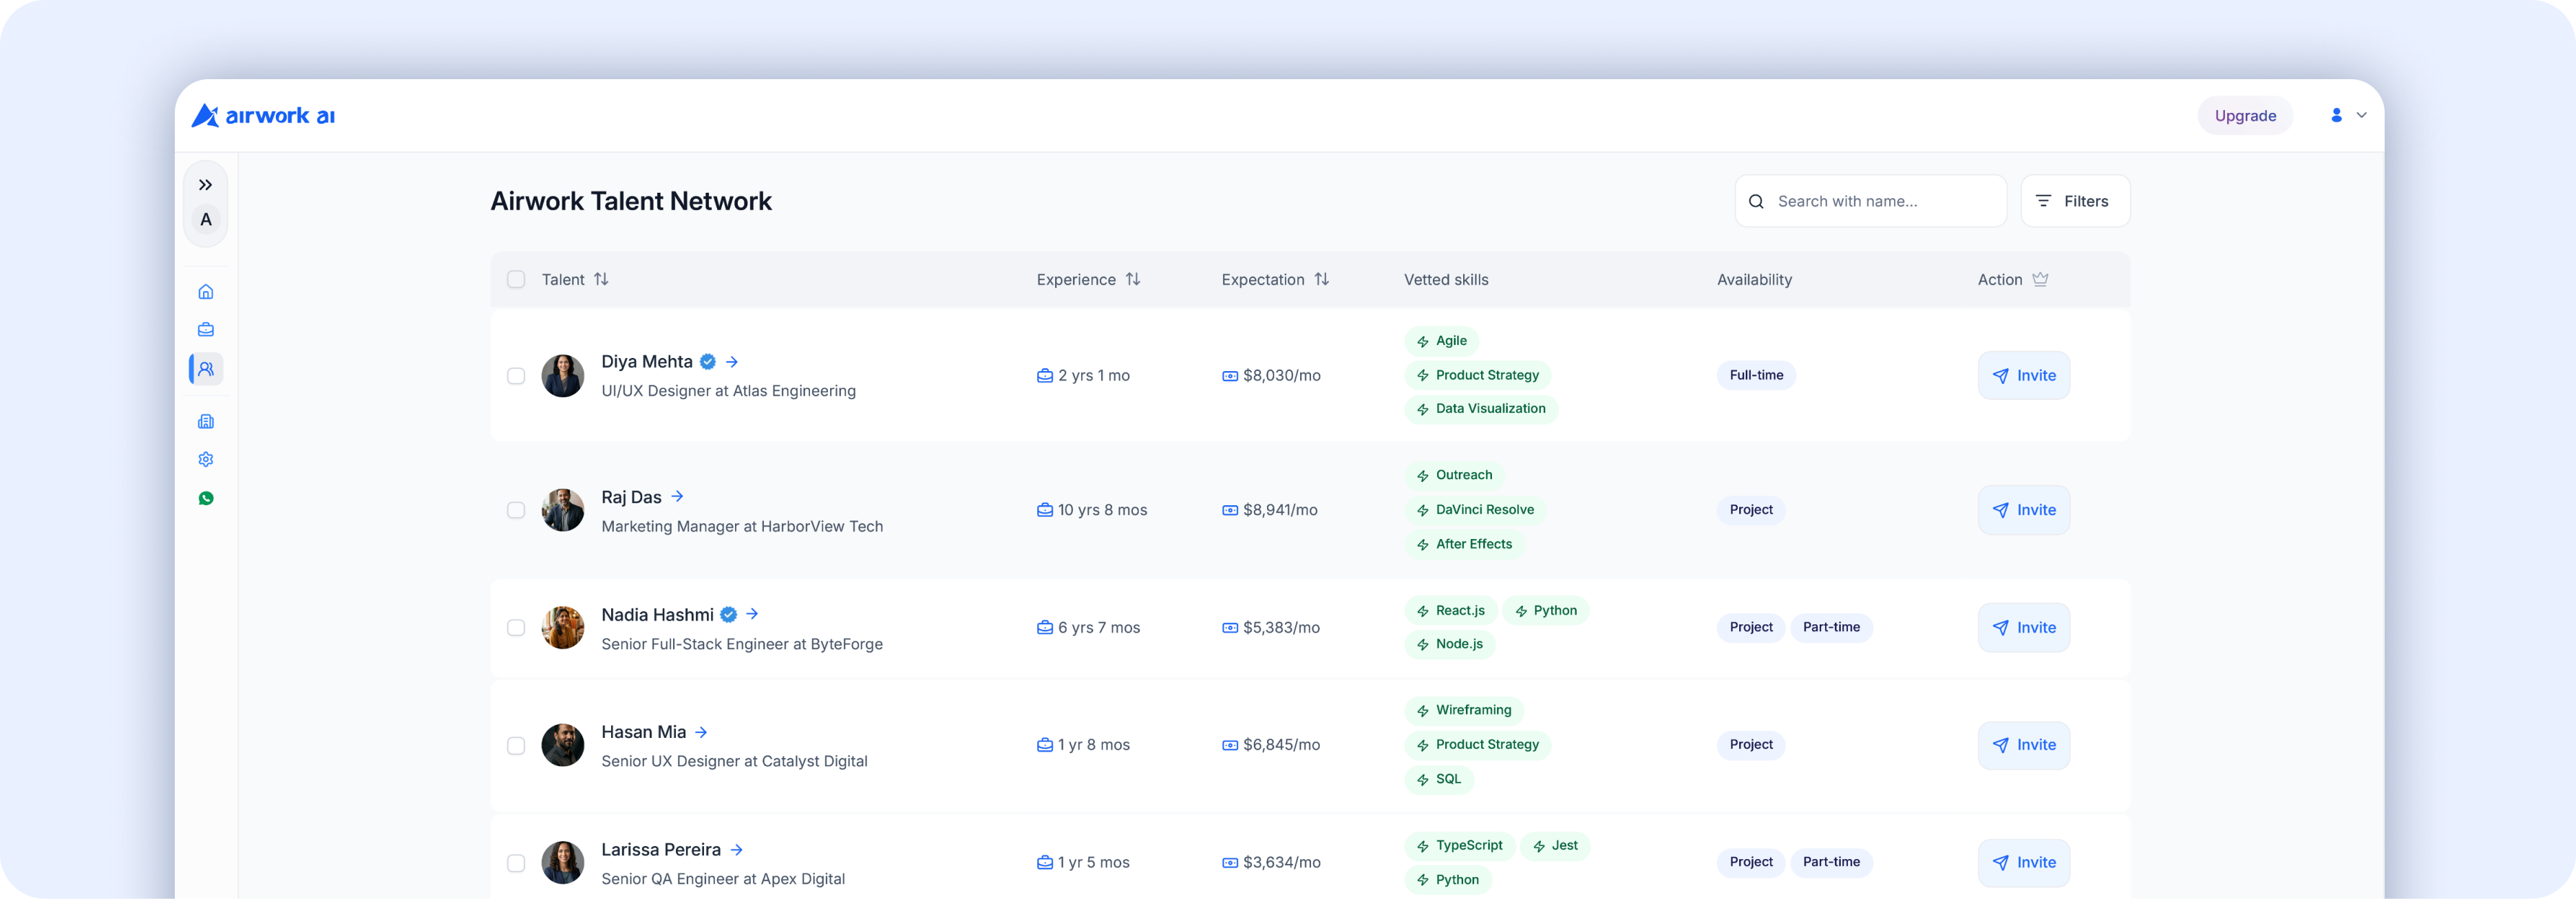Open Hasan Mia's profile photo
Screen dimensions: 2576x899
point(563,746)
